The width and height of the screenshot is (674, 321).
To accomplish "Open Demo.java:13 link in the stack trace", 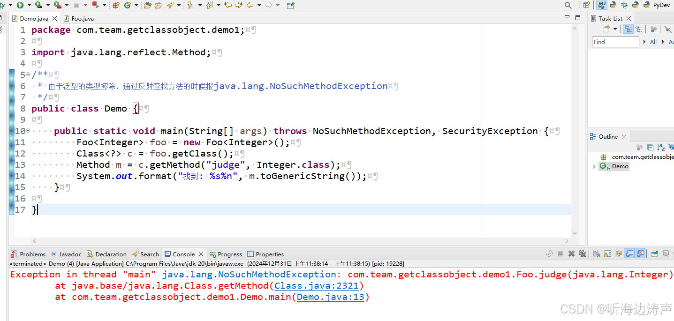I will (x=330, y=297).
